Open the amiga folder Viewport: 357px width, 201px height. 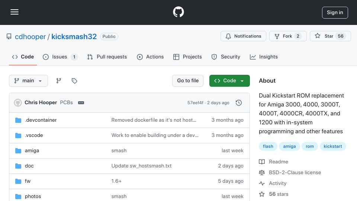pyautogui.click(x=32, y=151)
